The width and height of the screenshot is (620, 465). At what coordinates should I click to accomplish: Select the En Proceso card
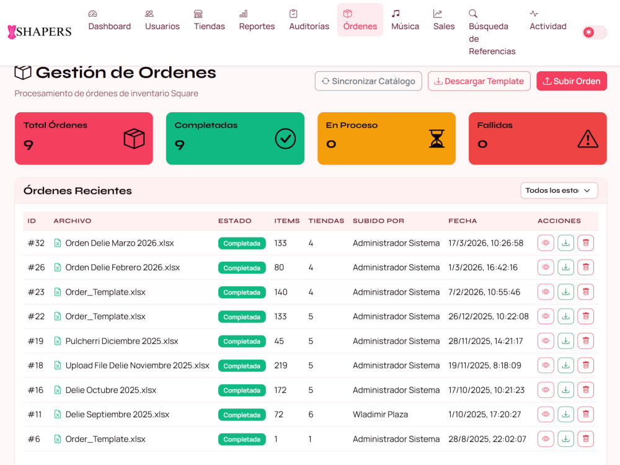[386, 138]
